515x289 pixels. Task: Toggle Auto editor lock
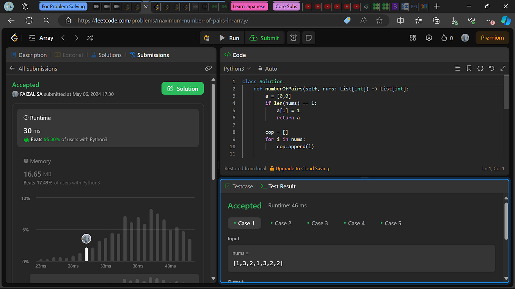pyautogui.click(x=267, y=68)
